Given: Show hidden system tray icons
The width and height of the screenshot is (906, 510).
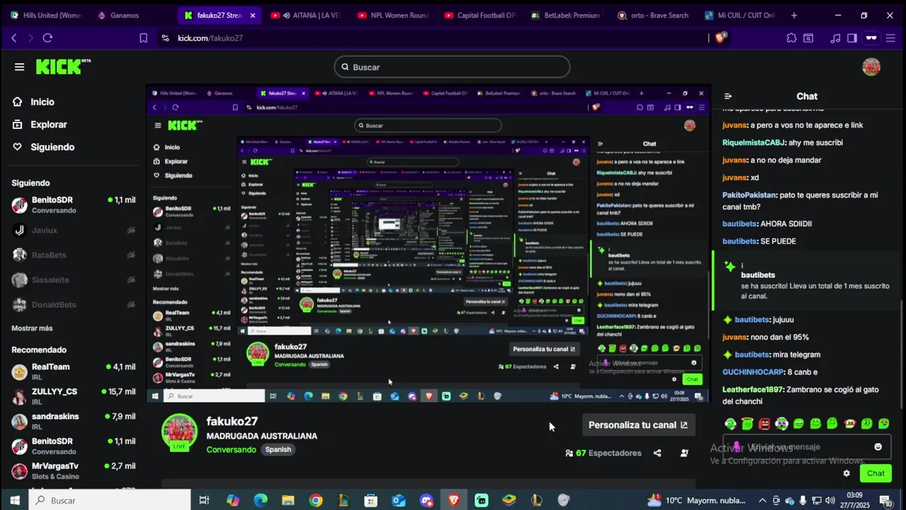Looking at the screenshot, I should point(763,500).
